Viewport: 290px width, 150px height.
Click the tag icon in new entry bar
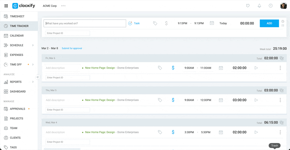pyautogui.click(x=155, y=23)
